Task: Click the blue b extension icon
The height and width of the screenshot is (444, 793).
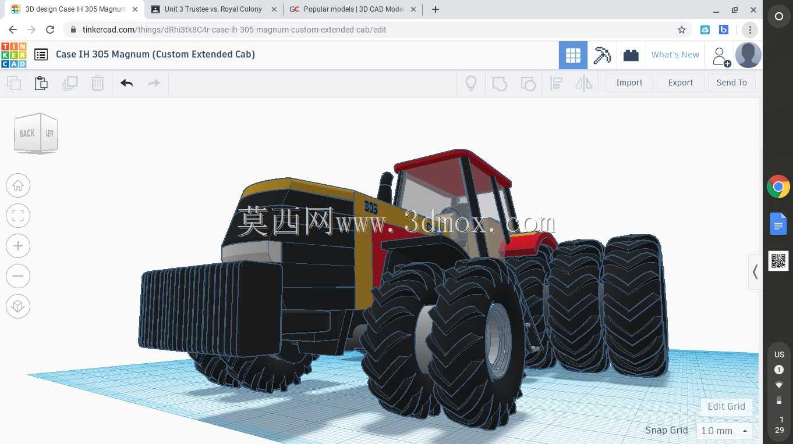Action: (724, 30)
